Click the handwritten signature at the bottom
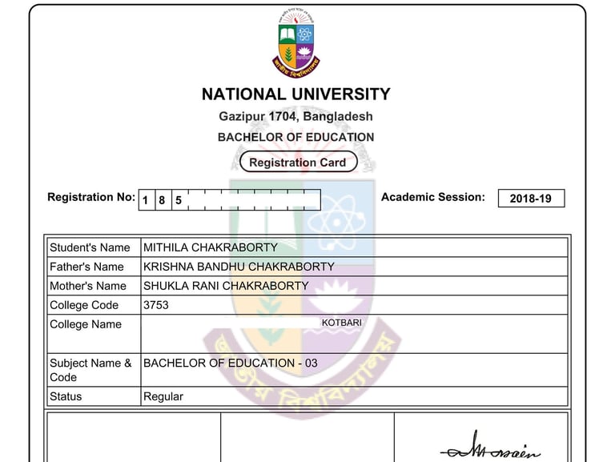 click(490, 446)
